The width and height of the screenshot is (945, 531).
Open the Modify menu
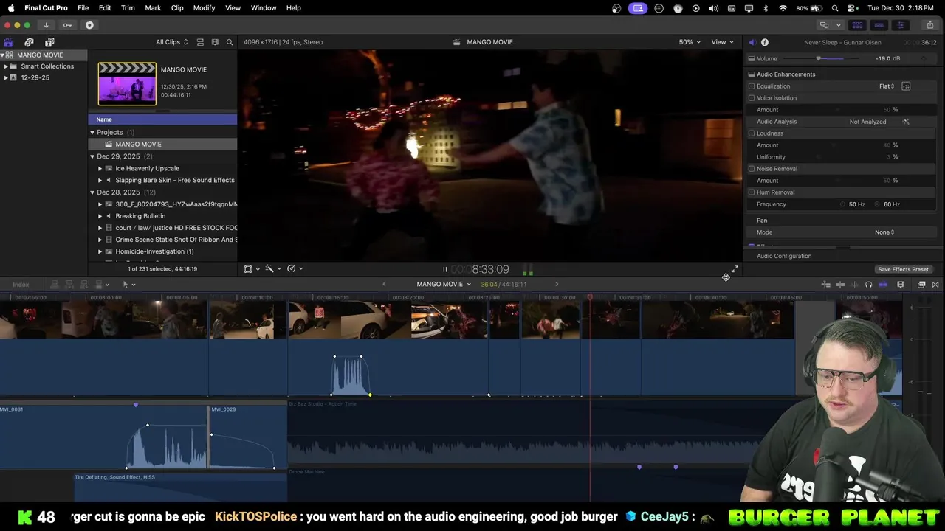coord(205,8)
